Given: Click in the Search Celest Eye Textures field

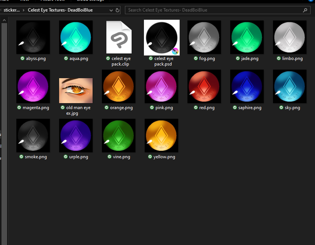Looking at the screenshot, I should 218,10.
